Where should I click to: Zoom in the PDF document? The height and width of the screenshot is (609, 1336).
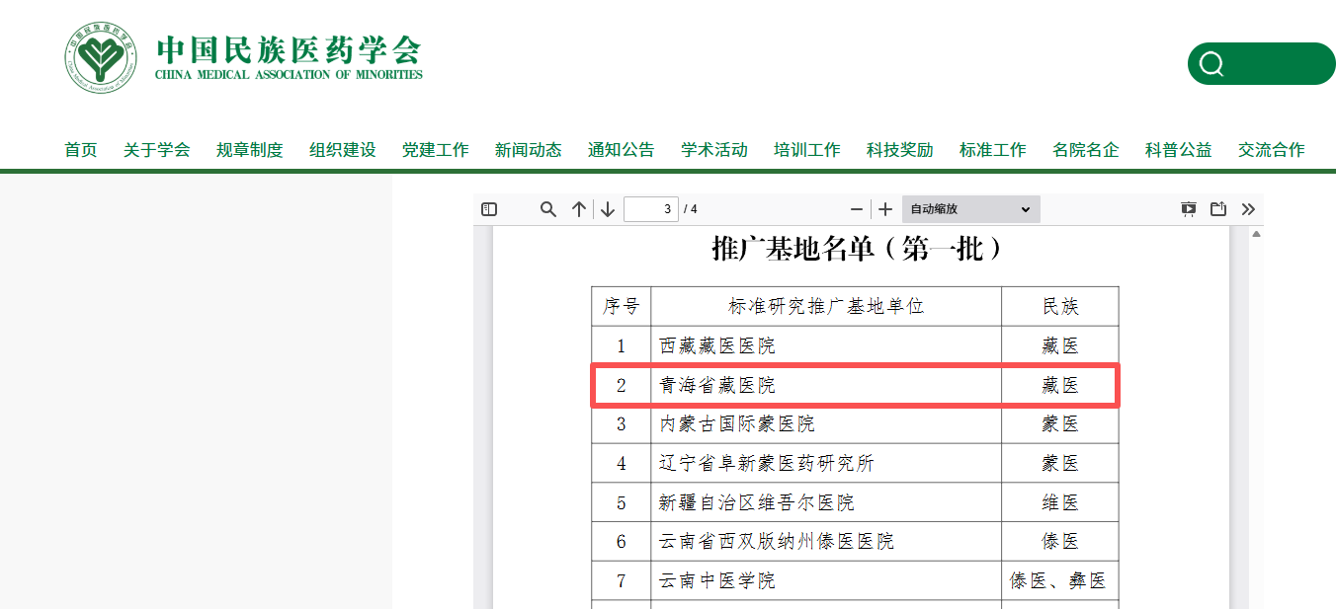click(885, 209)
